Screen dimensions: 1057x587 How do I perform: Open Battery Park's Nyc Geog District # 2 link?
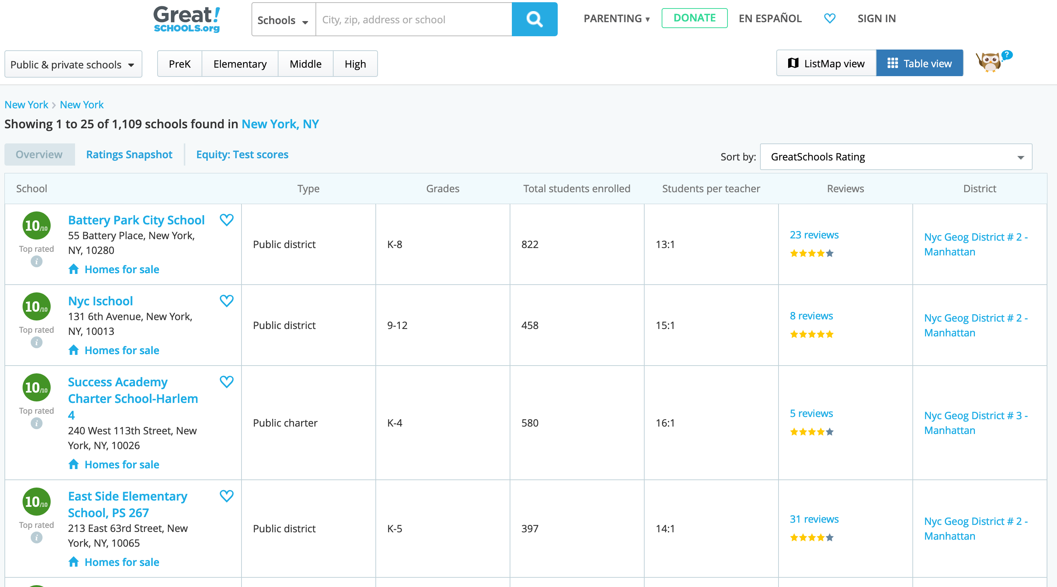pos(976,244)
